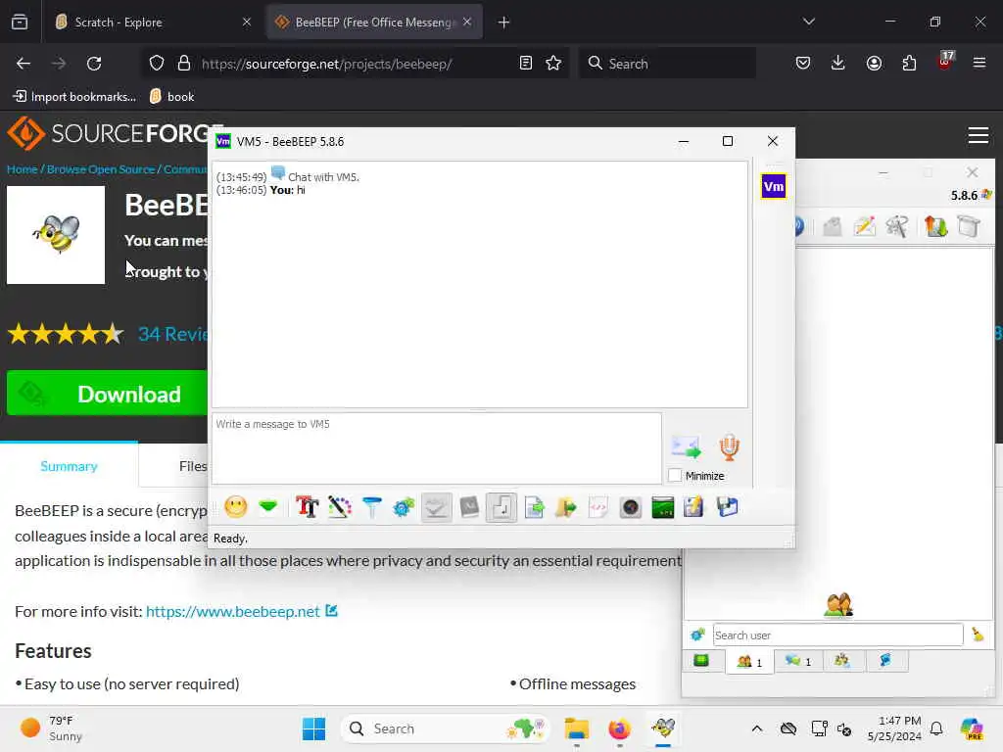The image size is (1003, 752).
Task: Open the Firefox extensions puzzle icon
Action: click(909, 64)
